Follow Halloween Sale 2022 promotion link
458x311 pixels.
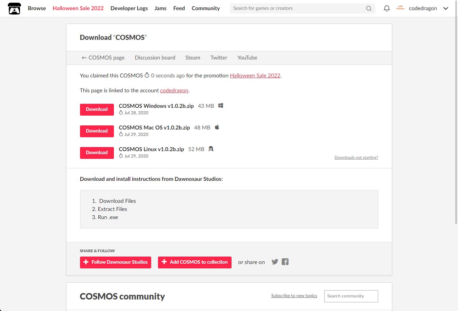[255, 75]
